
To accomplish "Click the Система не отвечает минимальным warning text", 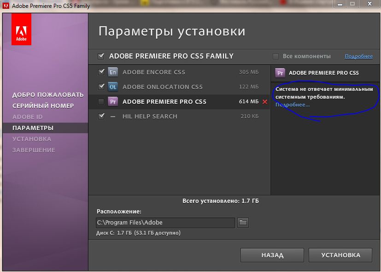I will click(x=324, y=93).
